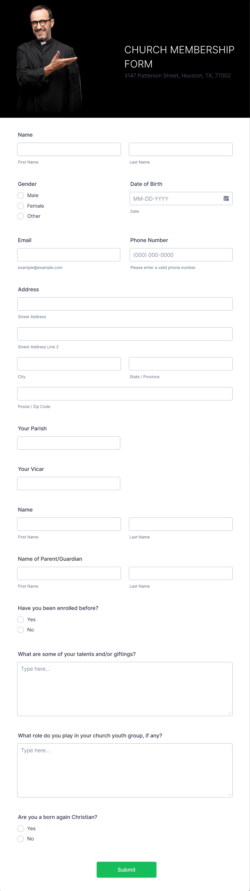
Task: Click the City input field
Action: click(x=69, y=364)
